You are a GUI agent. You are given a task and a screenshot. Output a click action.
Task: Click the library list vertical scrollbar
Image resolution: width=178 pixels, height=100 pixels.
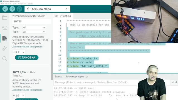pos(52,60)
